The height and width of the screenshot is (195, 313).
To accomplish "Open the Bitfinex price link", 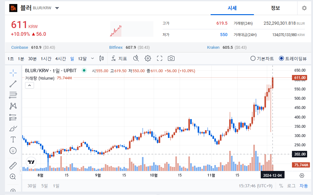I will point(116,48).
